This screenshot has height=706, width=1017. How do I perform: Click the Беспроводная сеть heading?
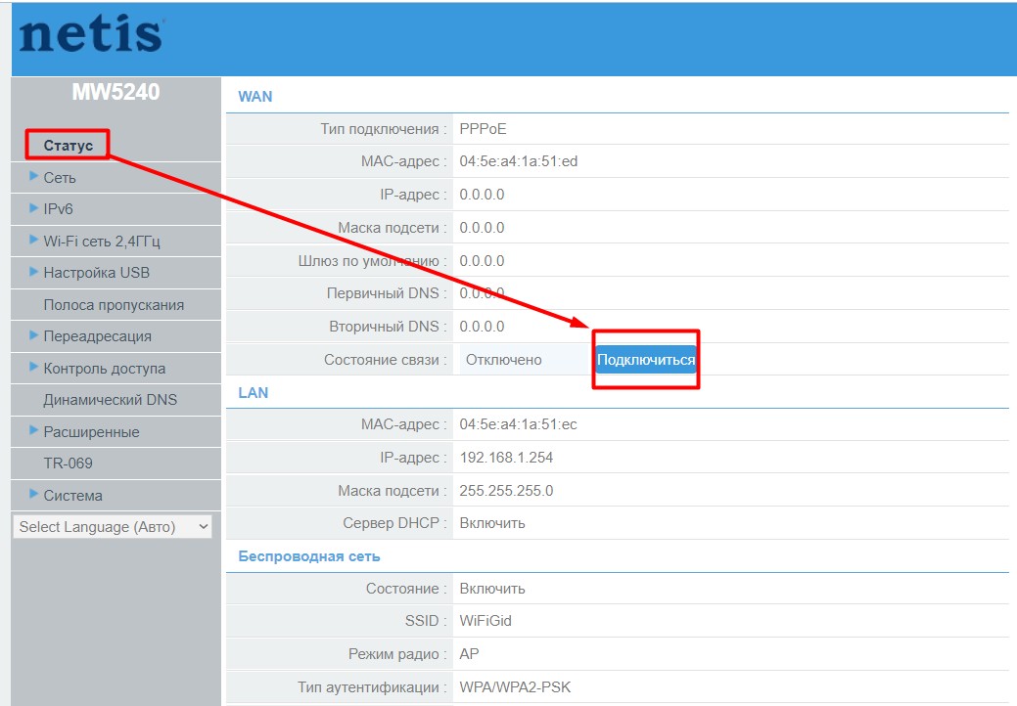coord(308,556)
